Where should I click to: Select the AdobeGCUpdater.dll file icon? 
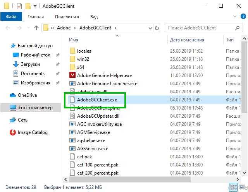(72, 116)
